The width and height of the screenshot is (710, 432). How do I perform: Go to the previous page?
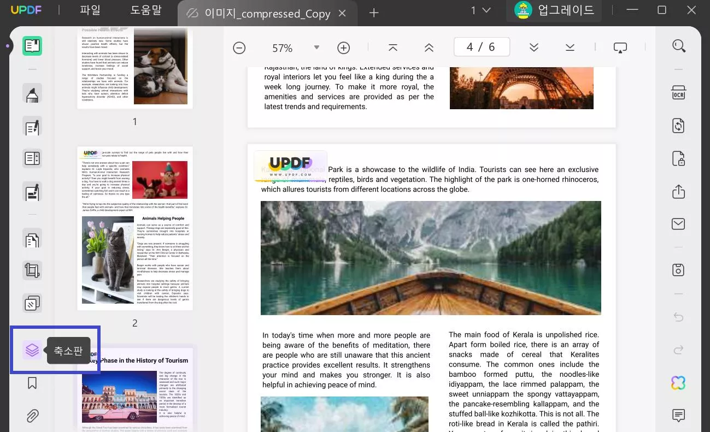point(429,48)
